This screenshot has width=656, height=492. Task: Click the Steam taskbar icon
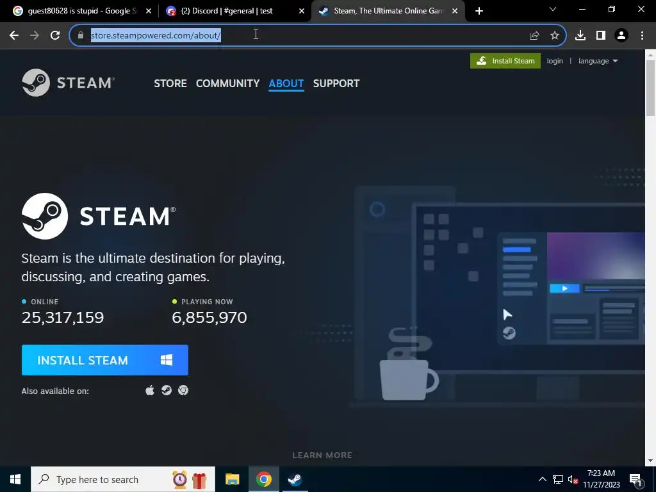295,479
